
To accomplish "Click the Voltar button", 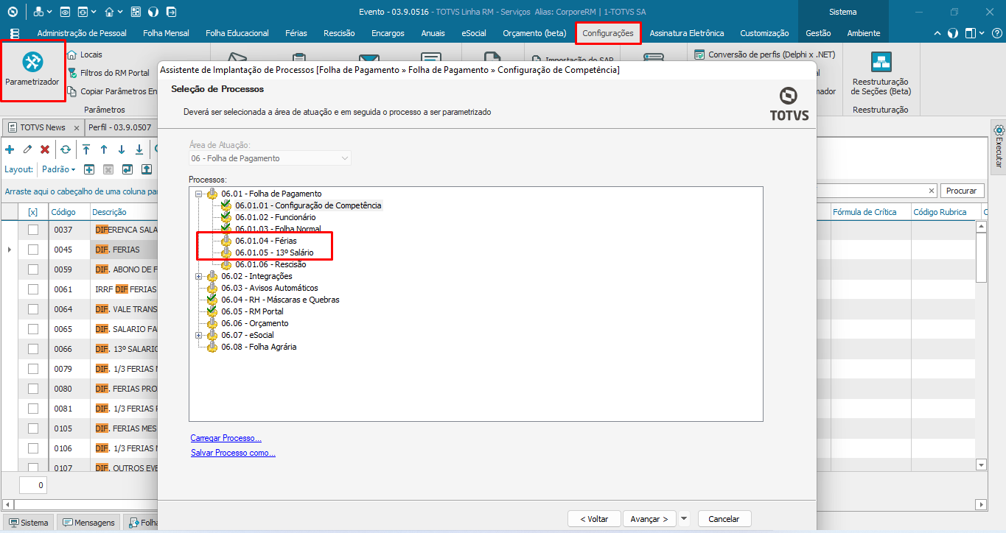I will coord(594,519).
